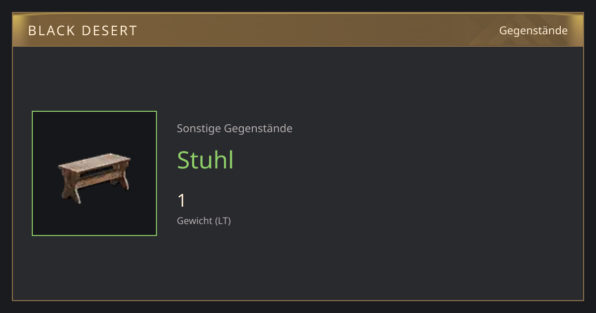This screenshot has width=596, height=313.
Task: Click the Gewicht (LT) label
Action: 204,221
